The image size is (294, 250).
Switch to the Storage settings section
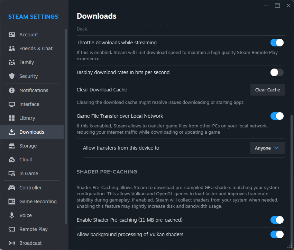point(28,146)
